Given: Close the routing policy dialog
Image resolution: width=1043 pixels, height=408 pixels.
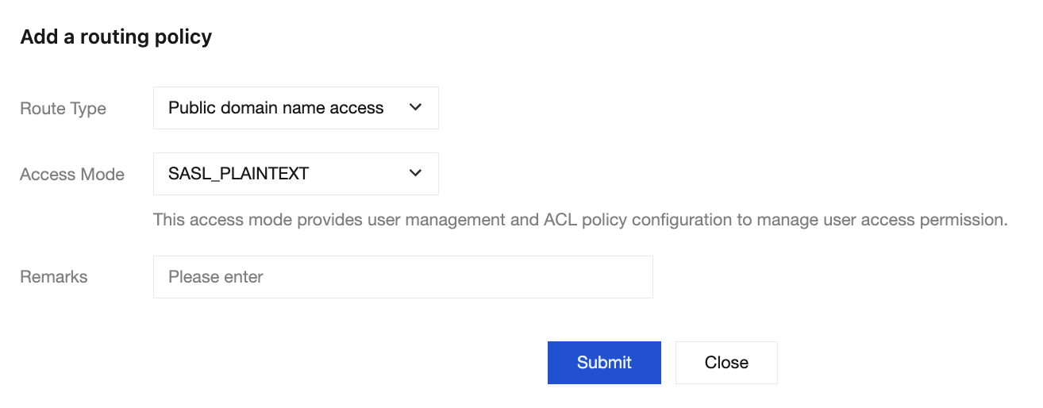Looking at the screenshot, I should click(x=726, y=363).
